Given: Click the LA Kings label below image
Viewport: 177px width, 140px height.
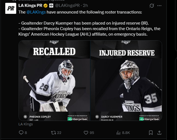Looking at the screenshot, I should pos(26,124).
